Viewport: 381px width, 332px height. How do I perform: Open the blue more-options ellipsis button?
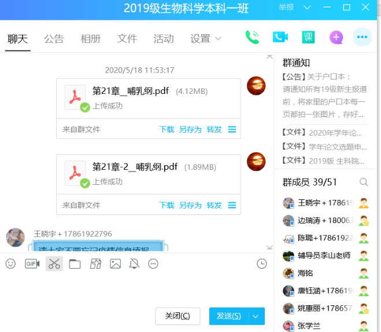tap(362, 38)
